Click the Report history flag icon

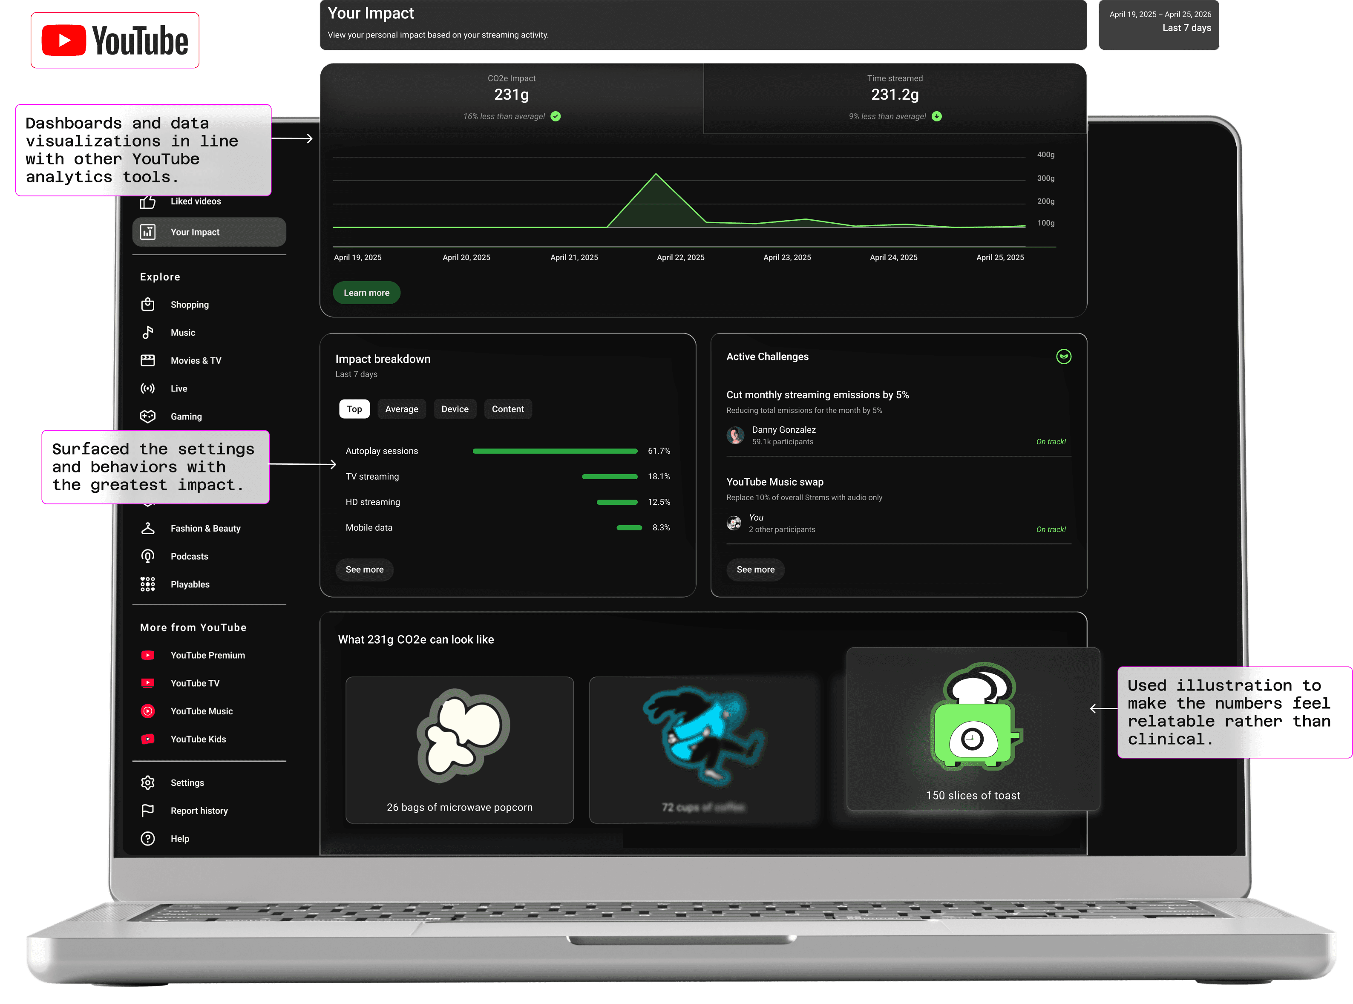pyautogui.click(x=148, y=811)
